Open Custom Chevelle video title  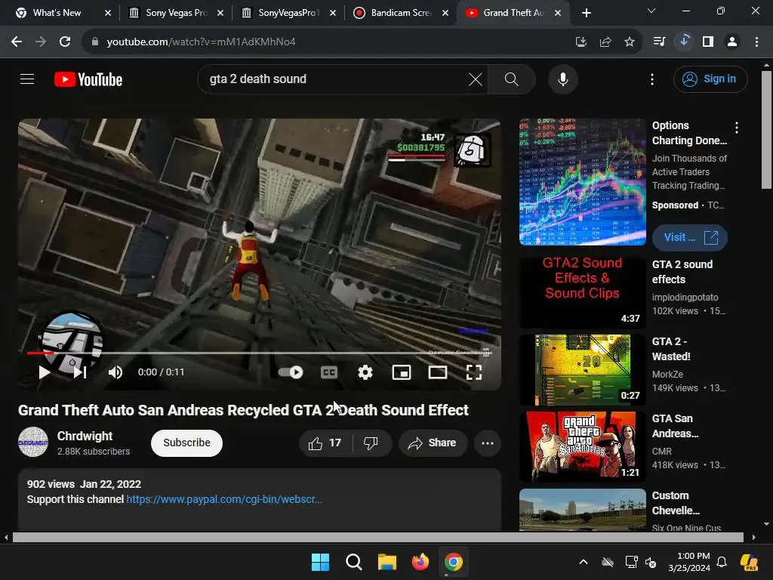coord(676,503)
